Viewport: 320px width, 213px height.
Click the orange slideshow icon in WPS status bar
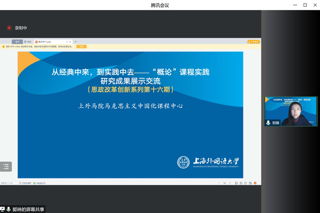point(254,183)
